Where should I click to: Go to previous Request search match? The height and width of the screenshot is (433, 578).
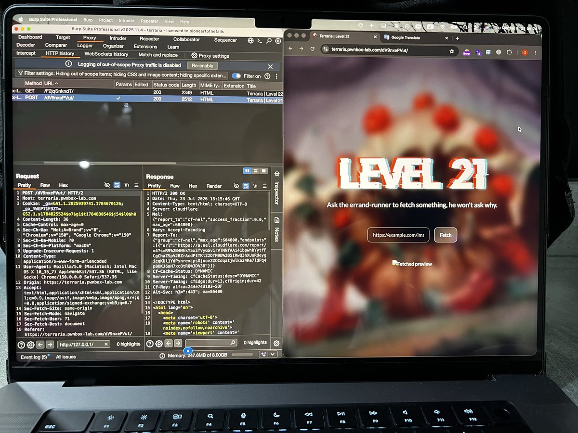click(40, 344)
